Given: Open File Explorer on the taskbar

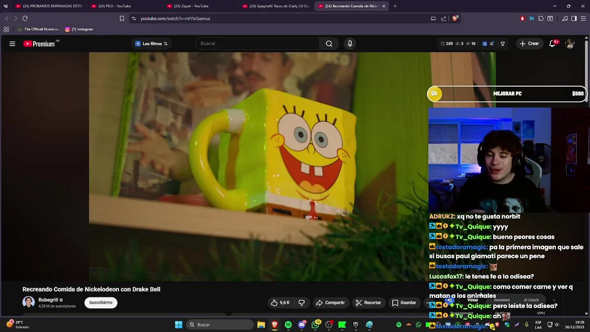Looking at the screenshot, I should (x=261, y=325).
